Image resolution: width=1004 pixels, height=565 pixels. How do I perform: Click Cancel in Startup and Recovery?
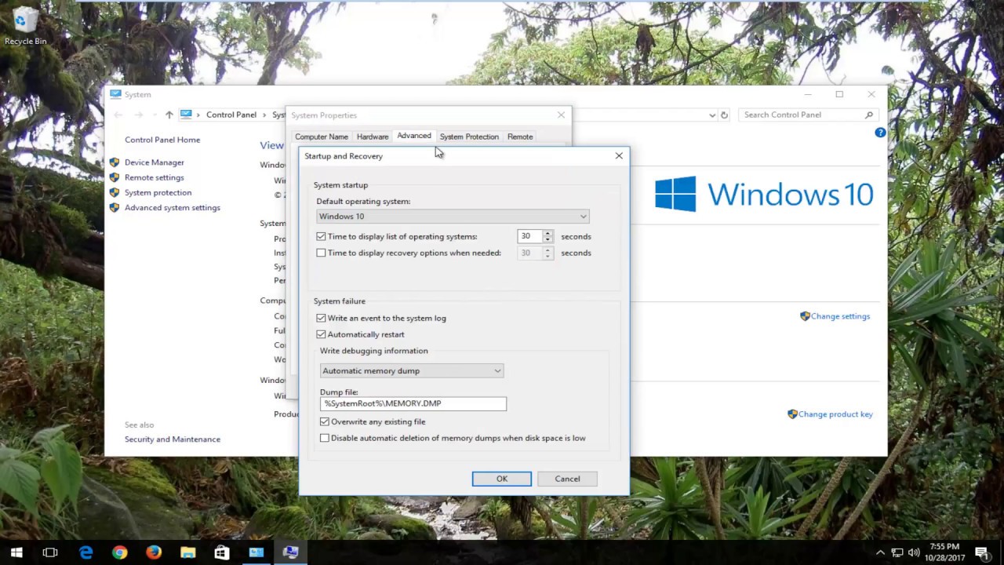pos(567,479)
